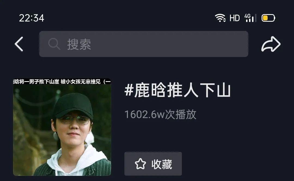Tap the HD call indicator
Screen dimensions: 294x181
[235, 18]
